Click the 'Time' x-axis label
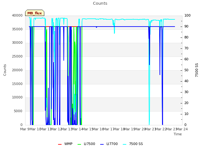Image resolution: width=201 pixels, height=150 pixels. 178,134
